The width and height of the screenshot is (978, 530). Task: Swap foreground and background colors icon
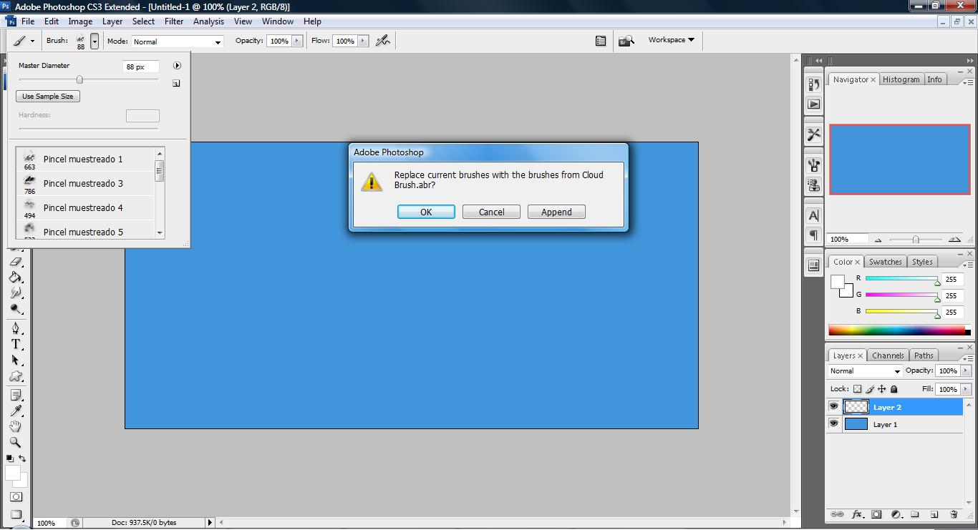click(22, 458)
